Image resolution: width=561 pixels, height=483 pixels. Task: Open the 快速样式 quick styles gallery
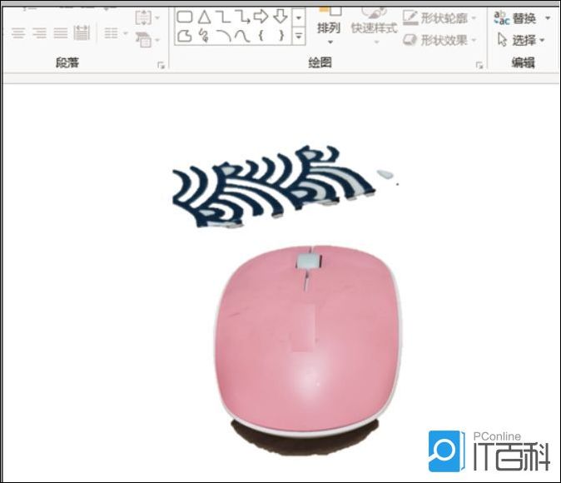coord(375,27)
